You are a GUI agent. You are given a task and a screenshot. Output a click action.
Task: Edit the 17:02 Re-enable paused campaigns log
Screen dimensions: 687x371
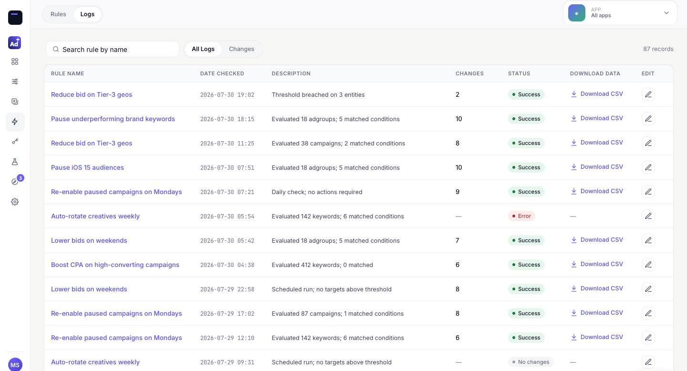648,313
